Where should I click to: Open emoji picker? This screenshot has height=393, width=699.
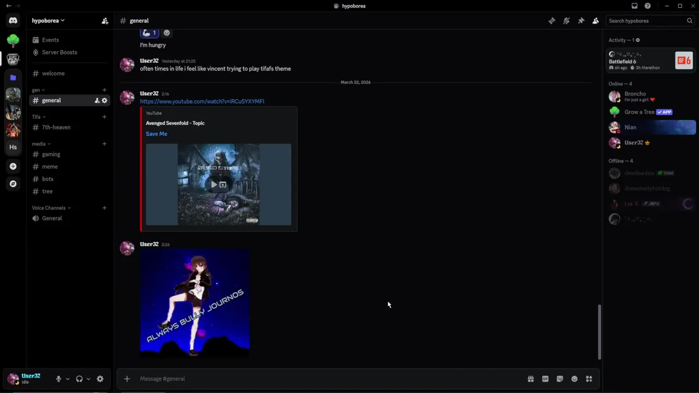coord(574,379)
